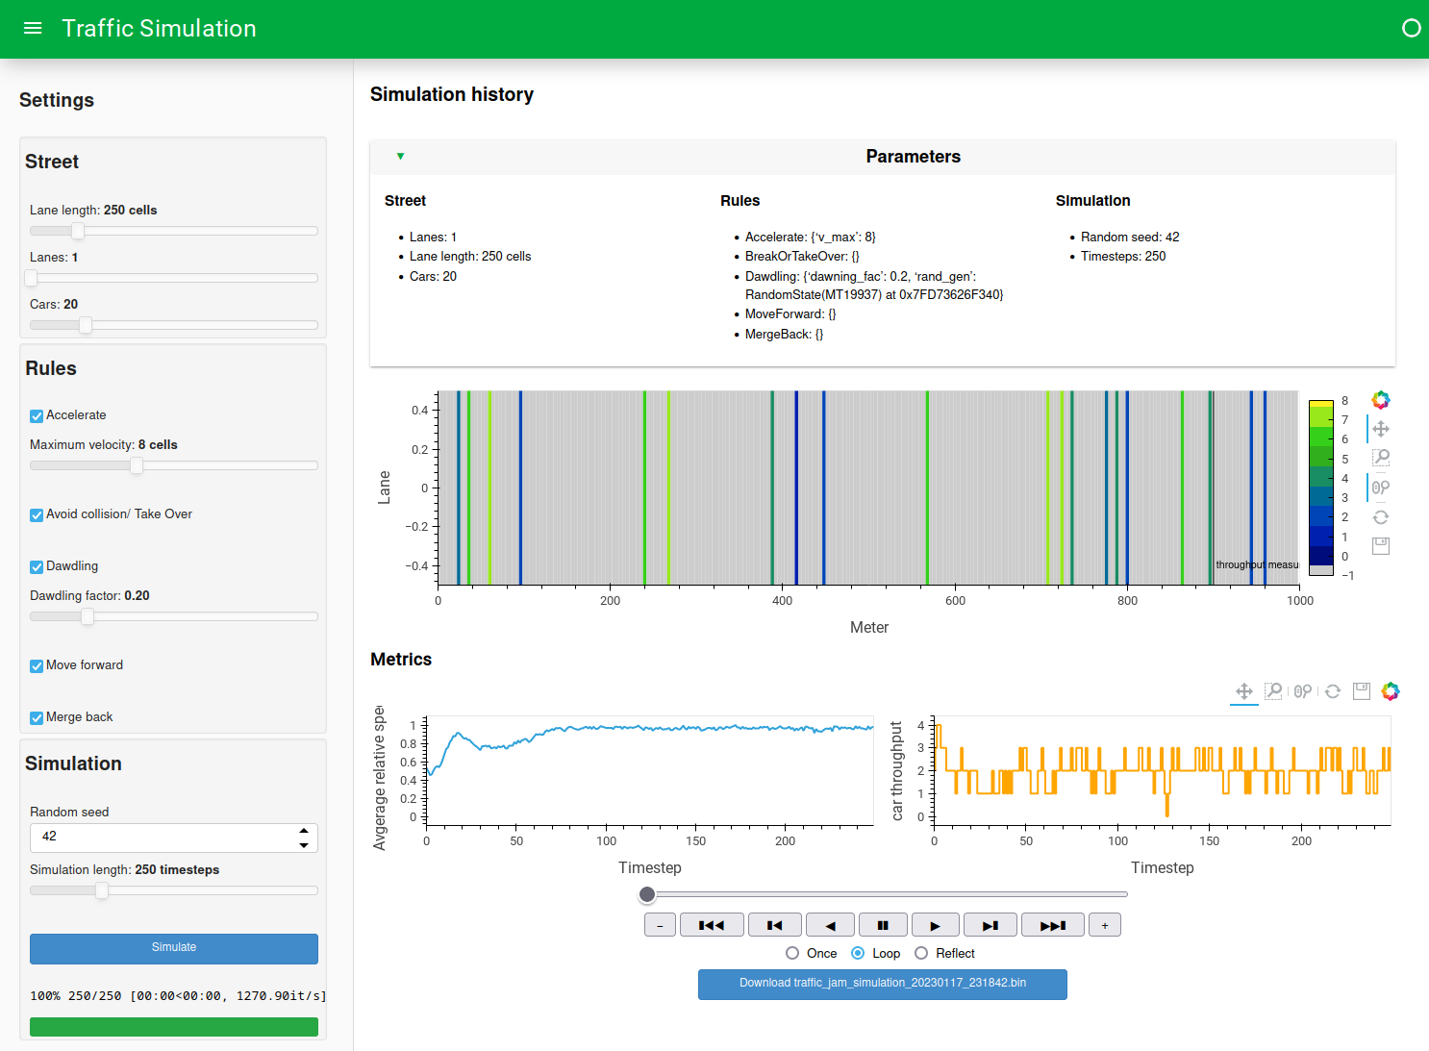Save the street plot as an image
Viewport: 1429px width, 1051px height.
pyautogui.click(x=1381, y=546)
